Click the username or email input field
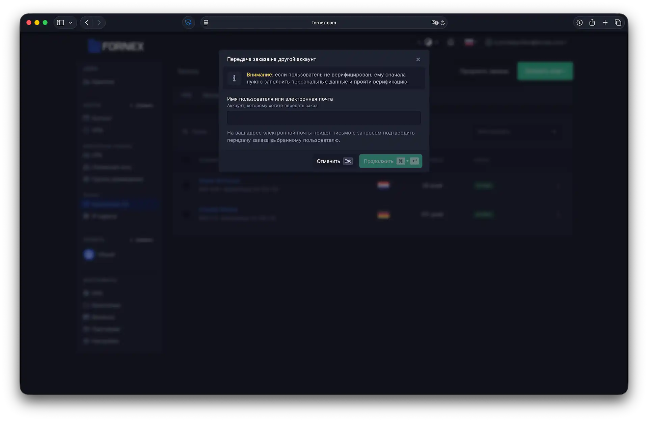648x421 pixels. click(x=324, y=118)
